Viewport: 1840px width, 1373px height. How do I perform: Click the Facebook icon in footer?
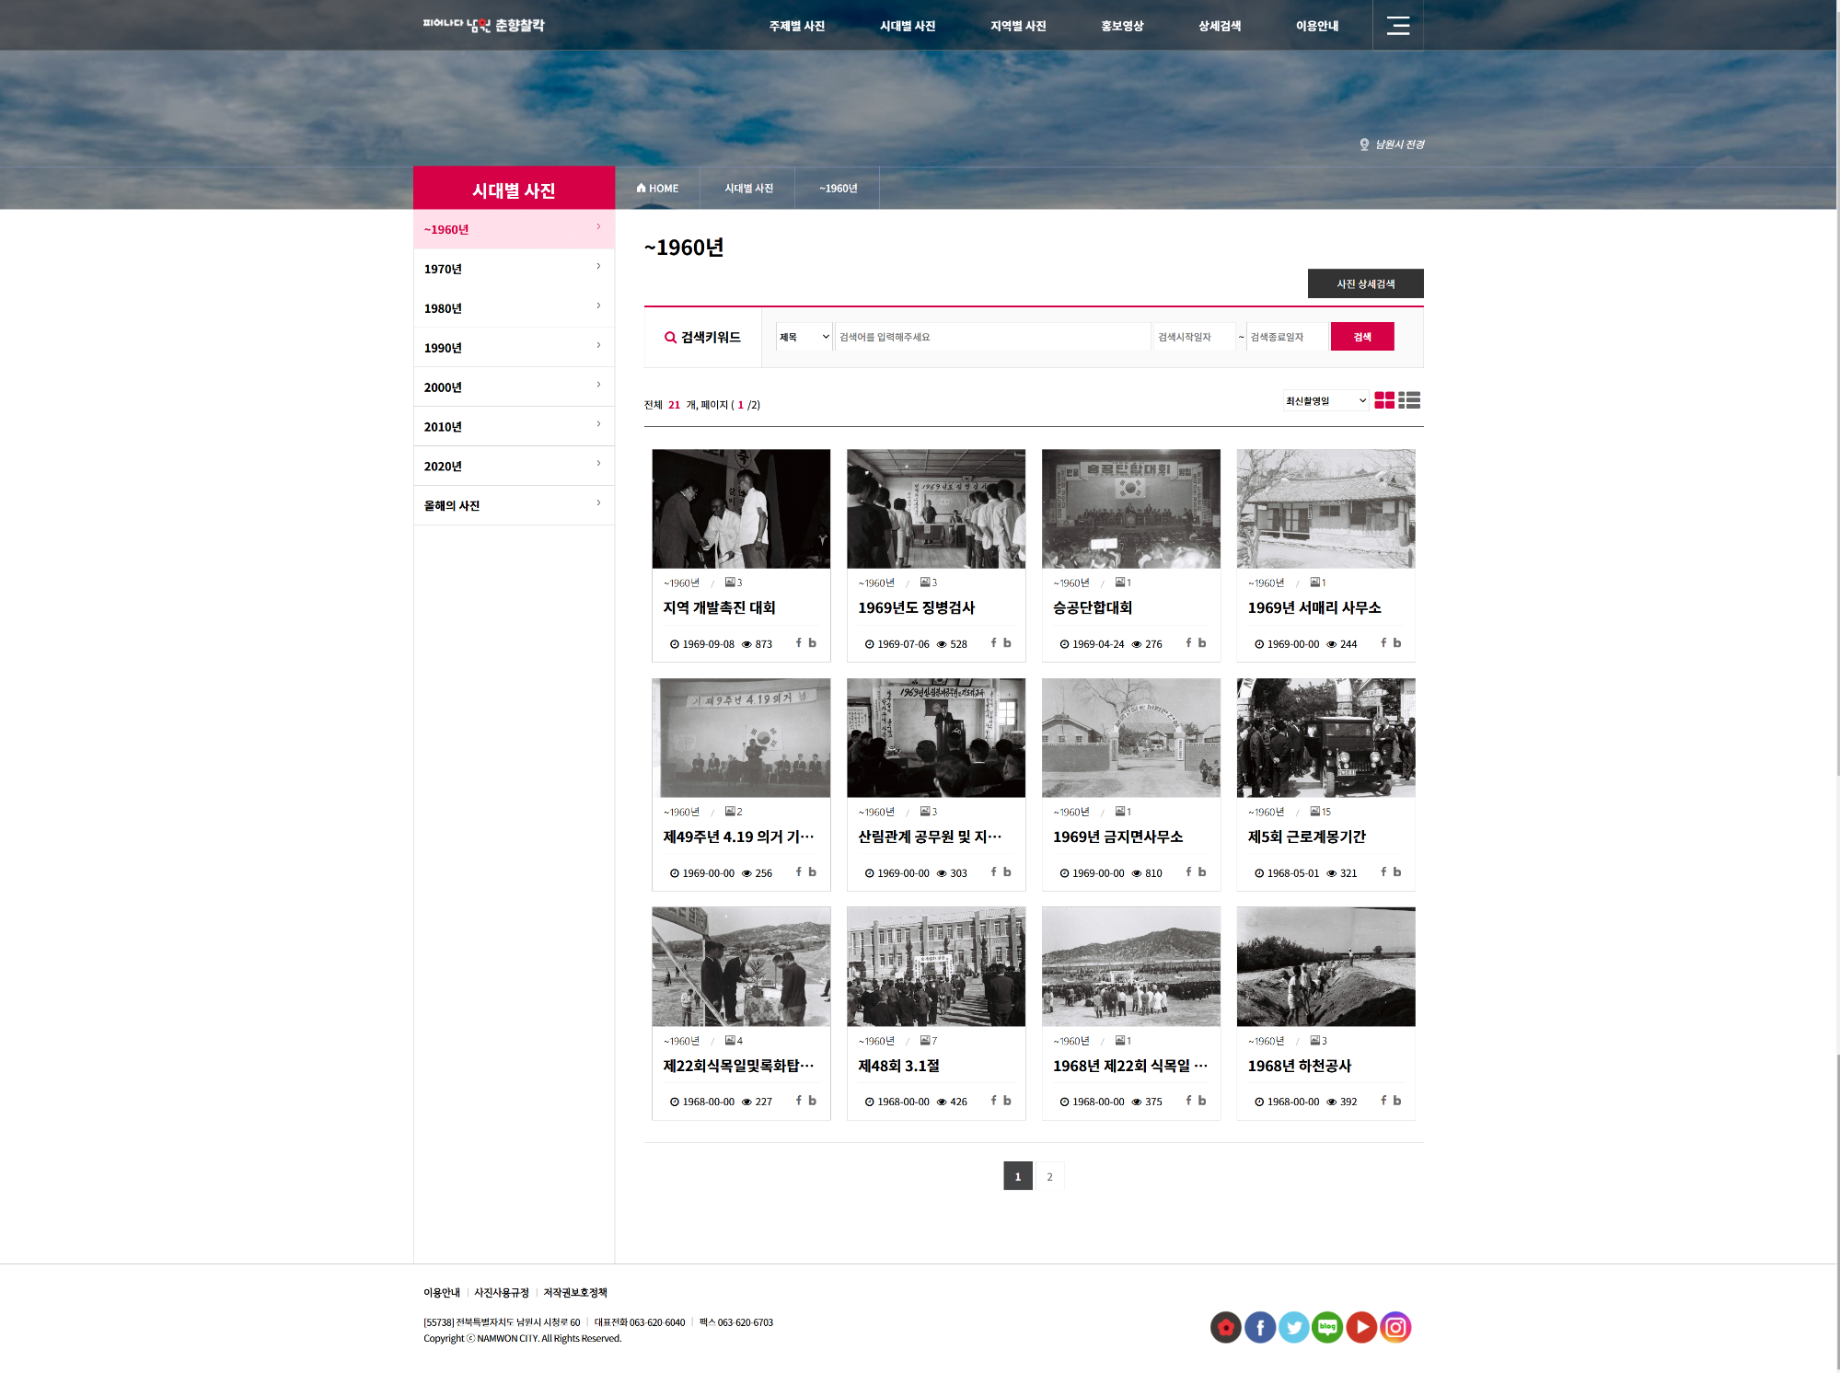coord(1259,1327)
